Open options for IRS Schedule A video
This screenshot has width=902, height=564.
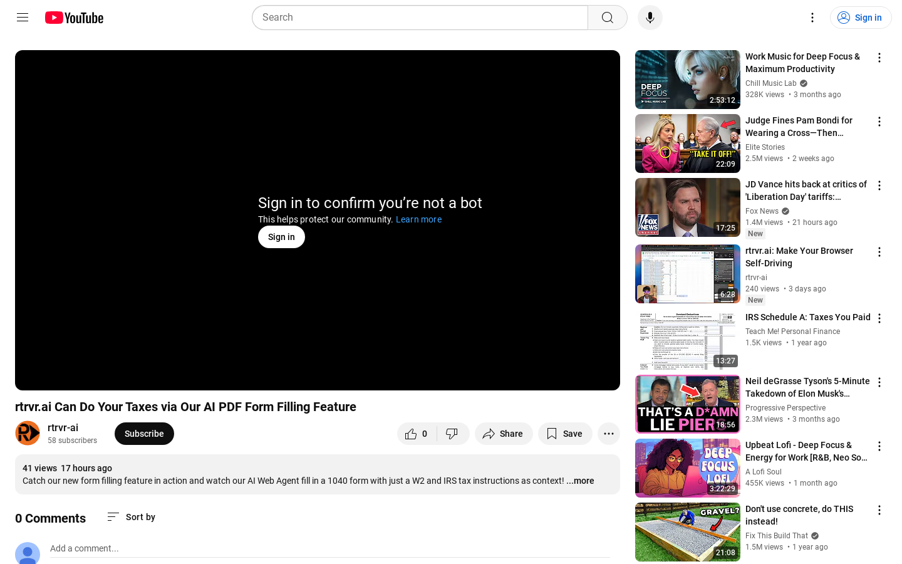pyautogui.click(x=879, y=318)
